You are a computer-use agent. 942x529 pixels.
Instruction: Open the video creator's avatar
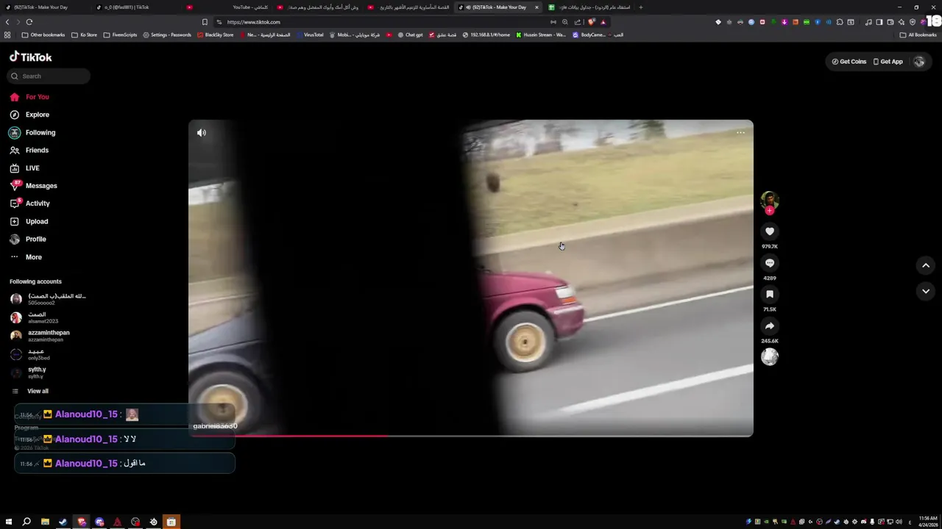pyautogui.click(x=769, y=200)
